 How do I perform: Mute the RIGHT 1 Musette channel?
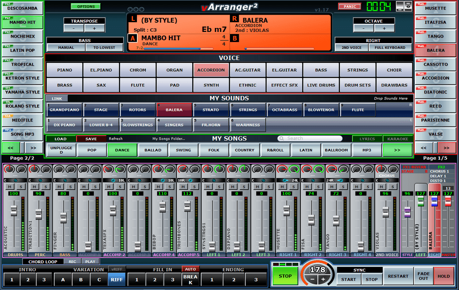[x=282, y=187]
